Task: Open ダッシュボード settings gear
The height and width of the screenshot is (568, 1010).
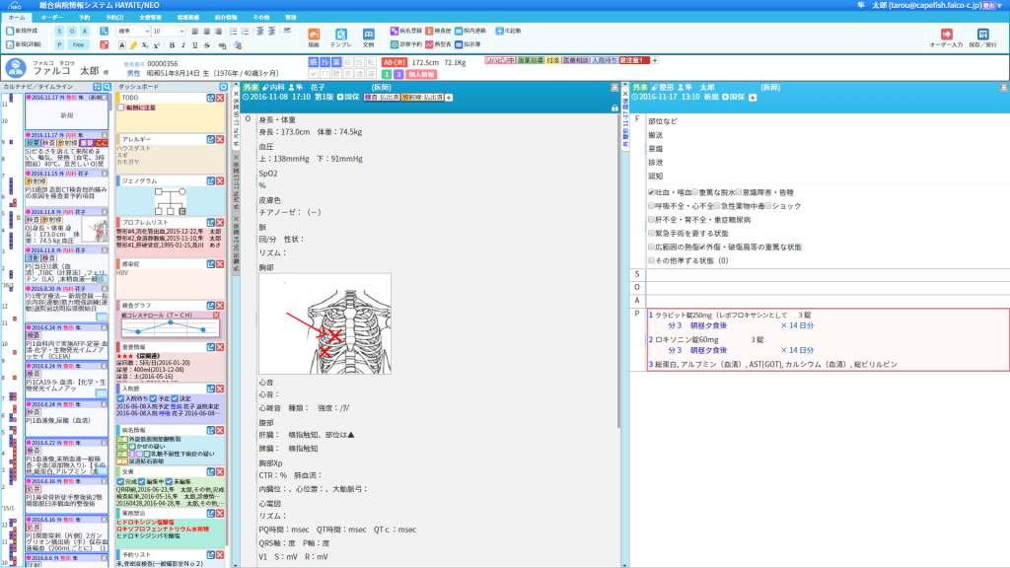Action: coord(224,87)
